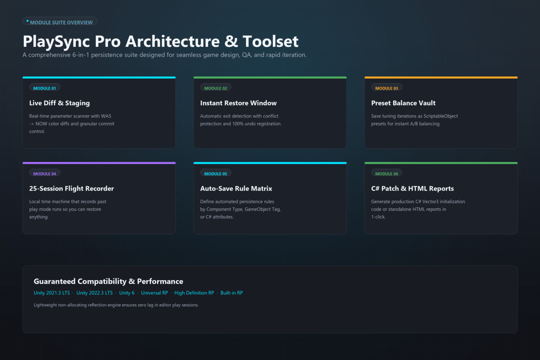The height and width of the screenshot is (360, 540).
Task: Open the C# Patch & HTML Reports title
Action: tap(413, 189)
